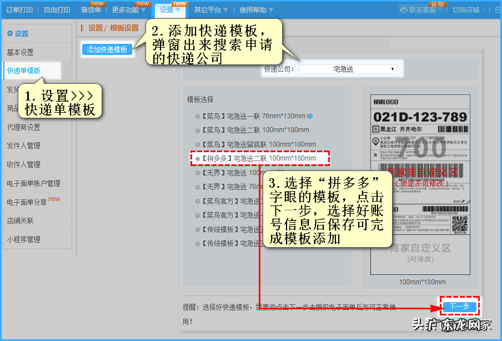Click the orange 客服 badge at top right
This screenshot has width=502, height=341.
[x=436, y=4]
